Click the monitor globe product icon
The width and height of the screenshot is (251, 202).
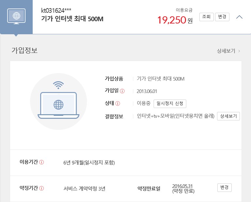16,16
